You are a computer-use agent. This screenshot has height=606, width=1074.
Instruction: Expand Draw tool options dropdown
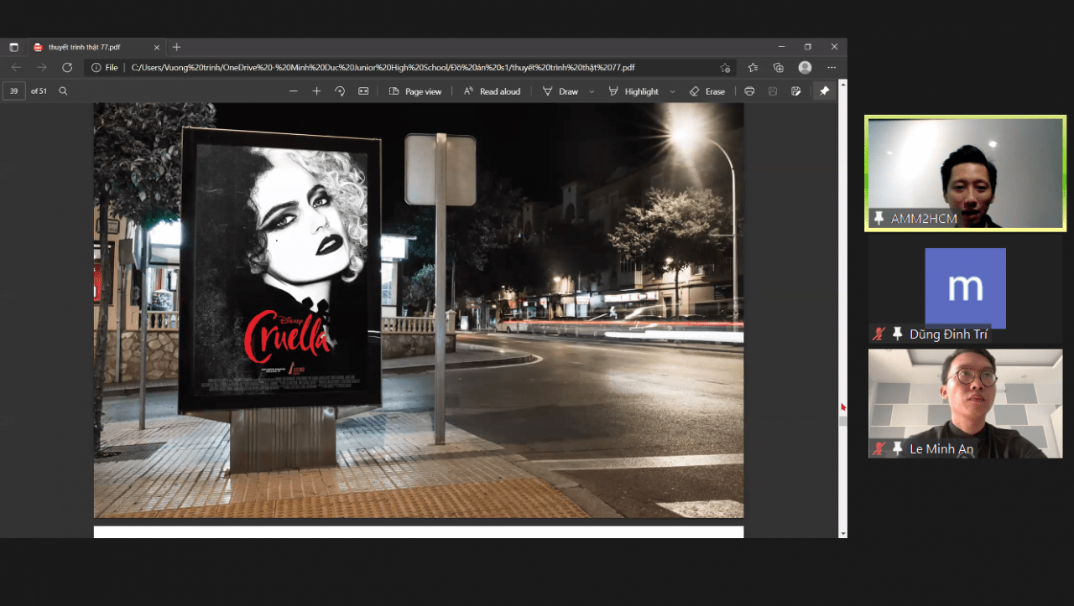coord(592,91)
